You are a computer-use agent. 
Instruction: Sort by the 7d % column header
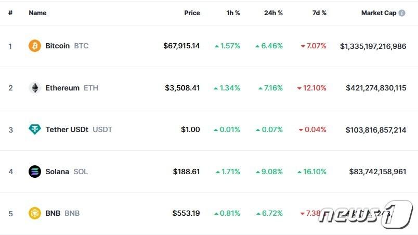[319, 13]
